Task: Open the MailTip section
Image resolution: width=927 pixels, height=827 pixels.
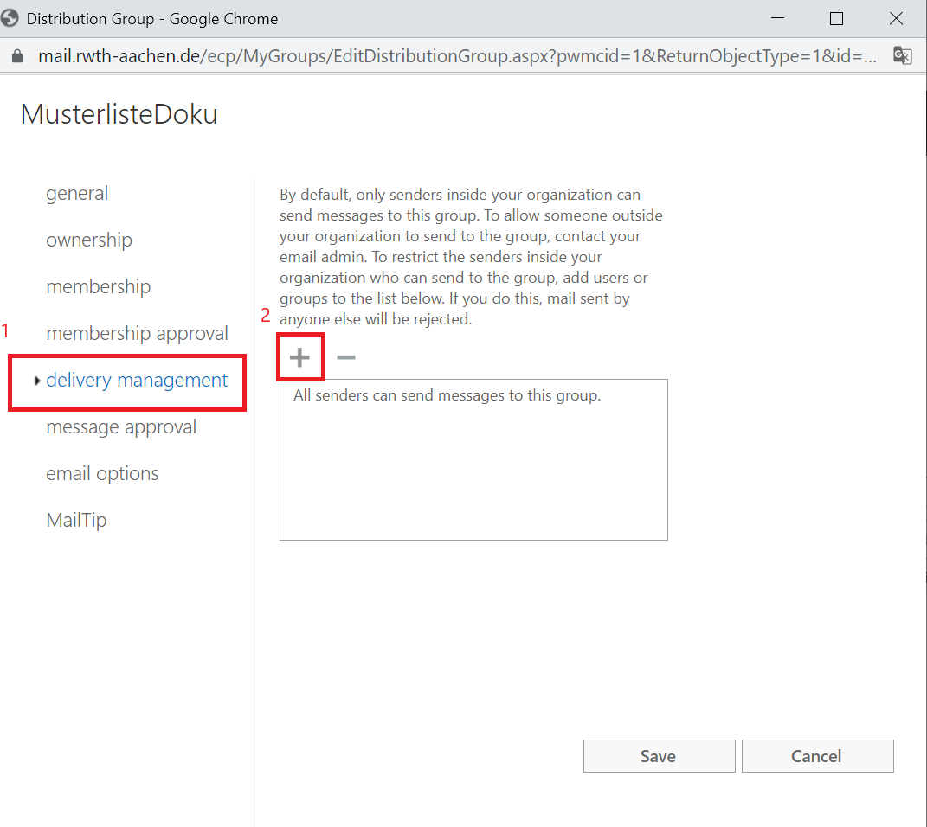Action: pyautogui.click(x=76, y=521)
